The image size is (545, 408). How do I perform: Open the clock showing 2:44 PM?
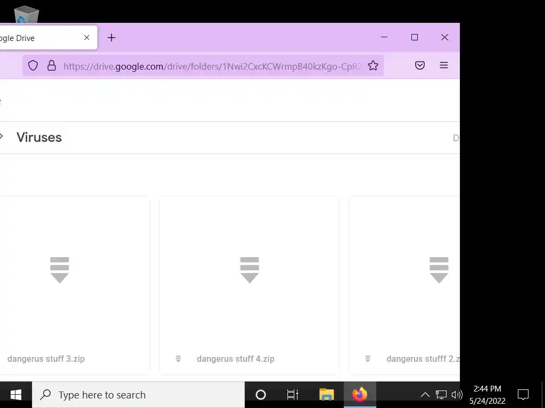(488, 395)
